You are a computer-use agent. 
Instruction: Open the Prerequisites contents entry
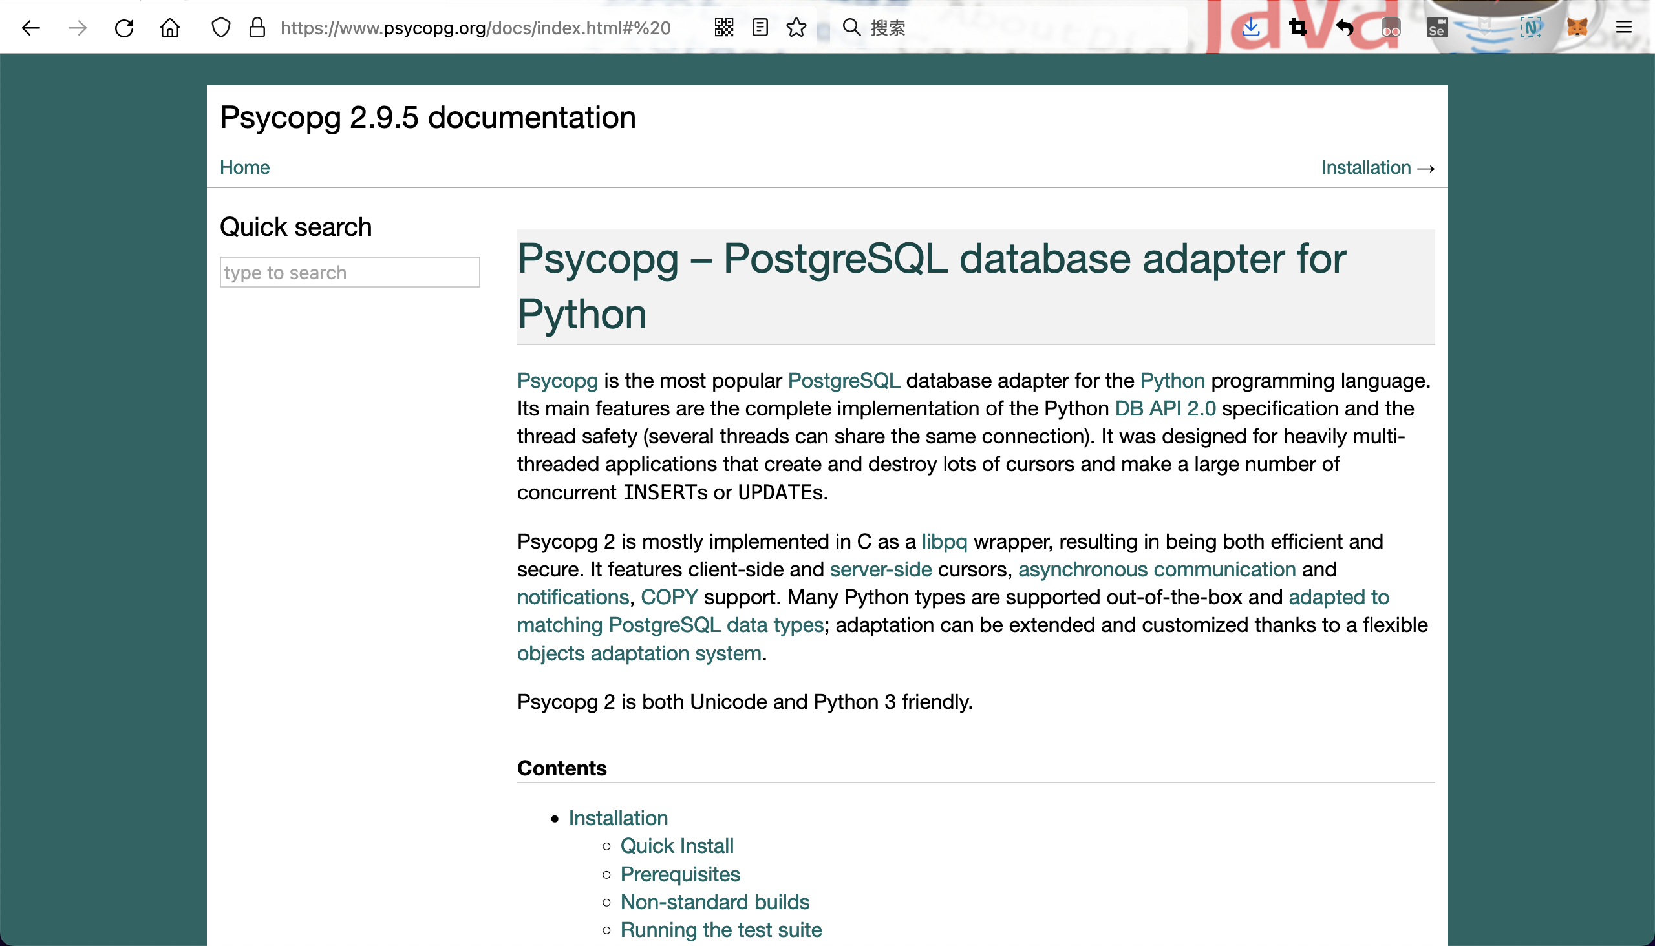coord(680,874)
